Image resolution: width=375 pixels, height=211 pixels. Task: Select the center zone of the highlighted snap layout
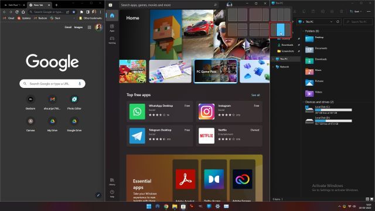click(x=281, y=29)
